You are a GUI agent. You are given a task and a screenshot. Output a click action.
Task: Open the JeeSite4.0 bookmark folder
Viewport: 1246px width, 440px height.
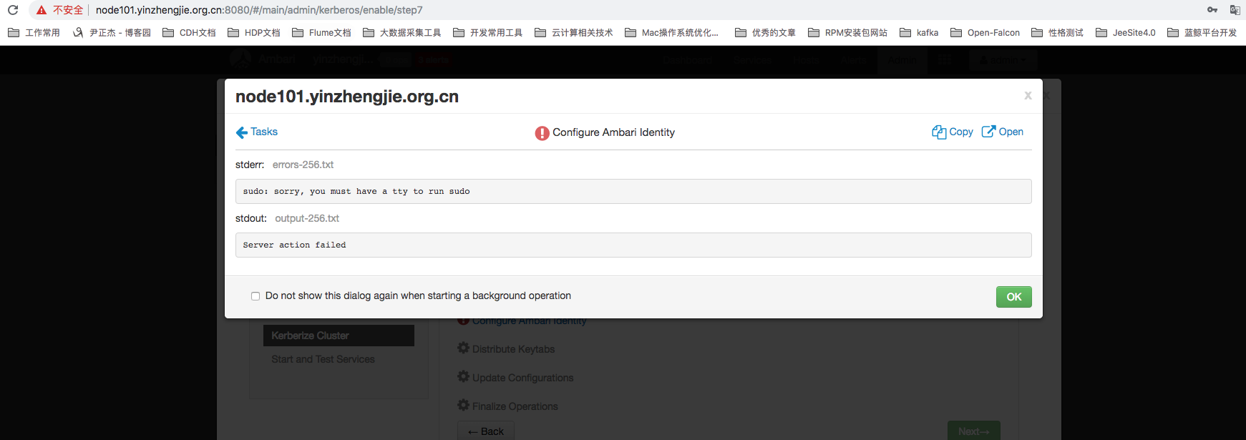pos(1126,33)
